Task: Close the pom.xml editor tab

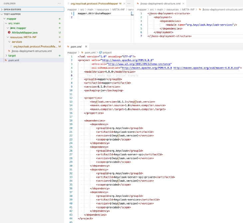Action: point(86,47)
